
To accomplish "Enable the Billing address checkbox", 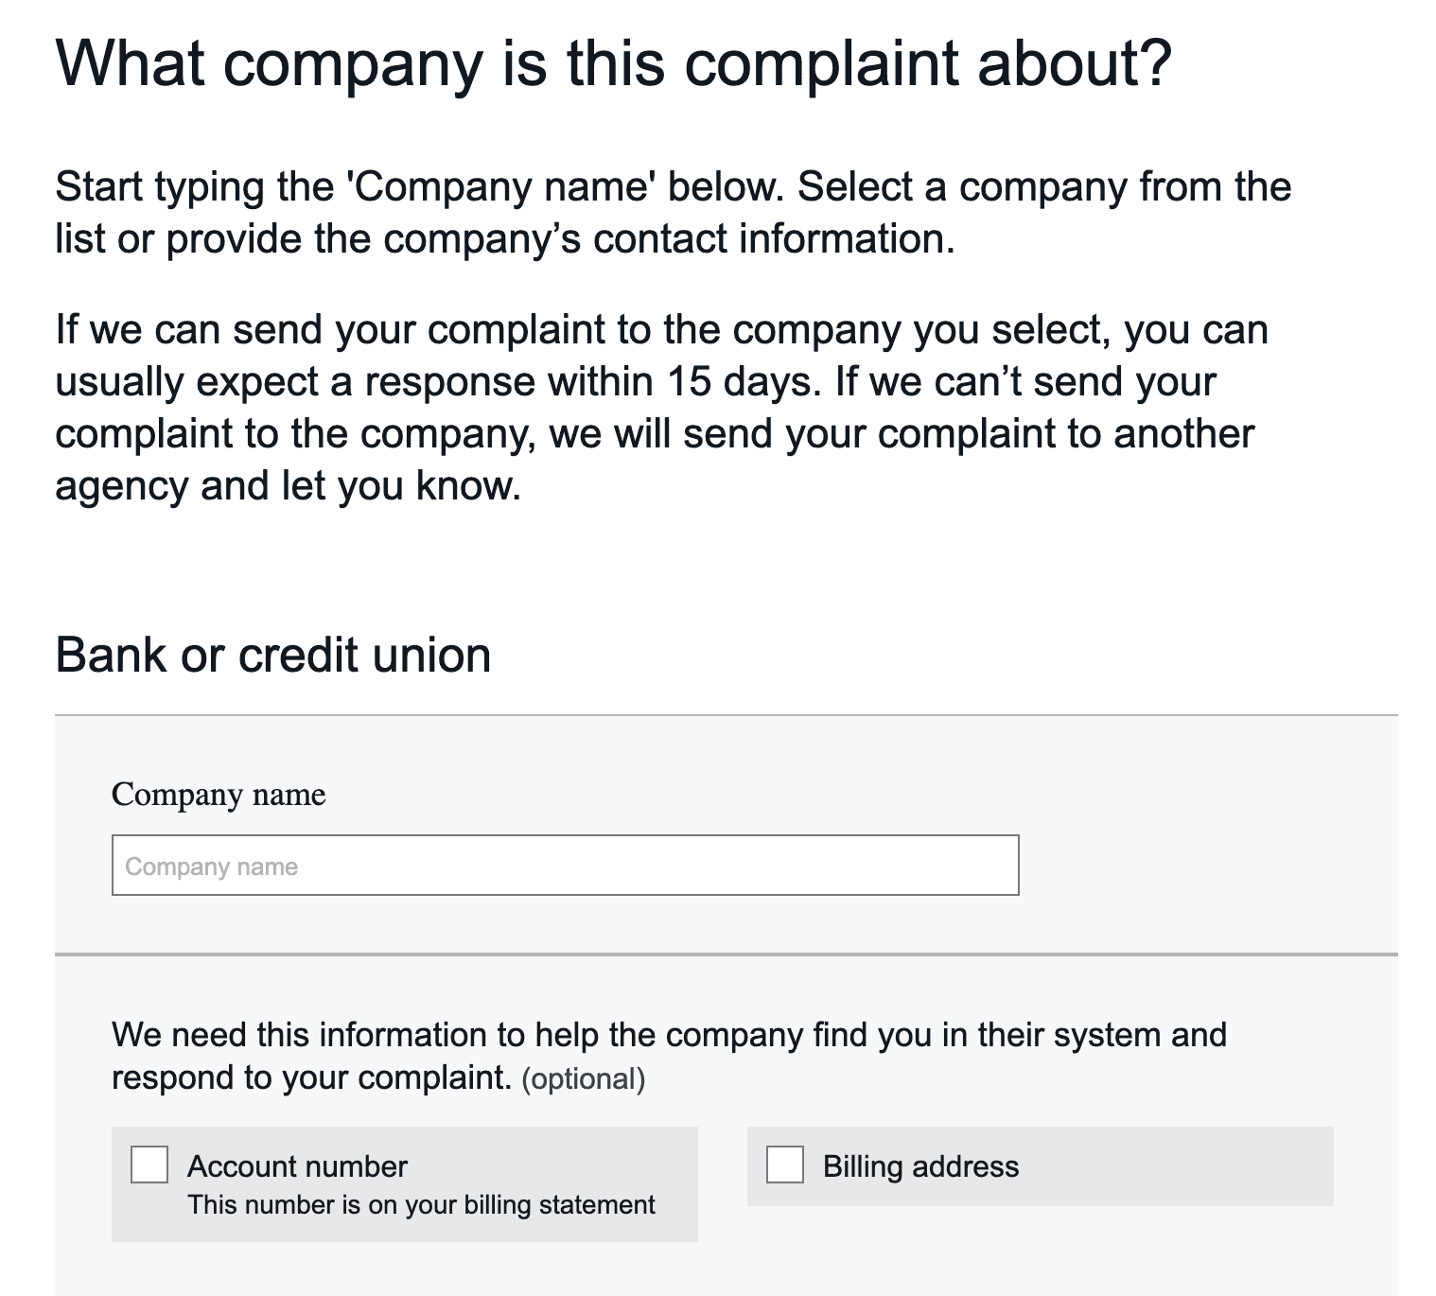I will (x=785, y=1165).
